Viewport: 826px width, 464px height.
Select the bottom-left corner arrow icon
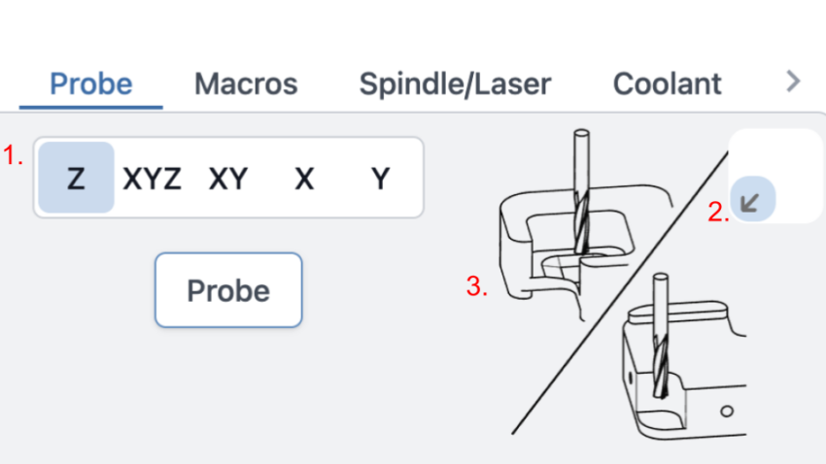[x=753, y=199]
